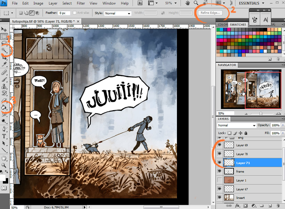Click the foreground color swatch in the toolbox

(3, 177)
